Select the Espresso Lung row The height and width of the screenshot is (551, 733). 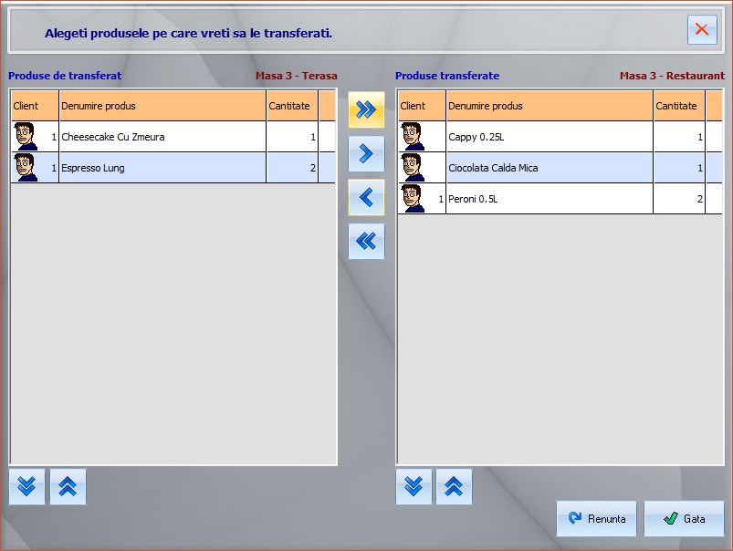tap(173, 168)
